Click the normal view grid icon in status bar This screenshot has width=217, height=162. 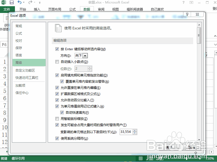[141, 158]
